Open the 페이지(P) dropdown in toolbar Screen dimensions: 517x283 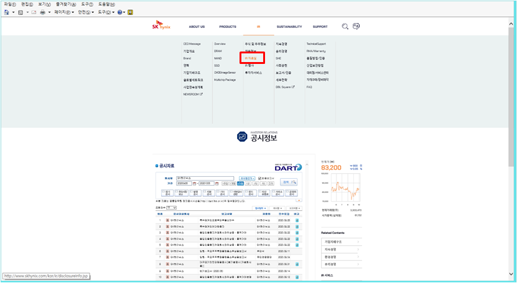pyautogui.click(x=64, y=12)
